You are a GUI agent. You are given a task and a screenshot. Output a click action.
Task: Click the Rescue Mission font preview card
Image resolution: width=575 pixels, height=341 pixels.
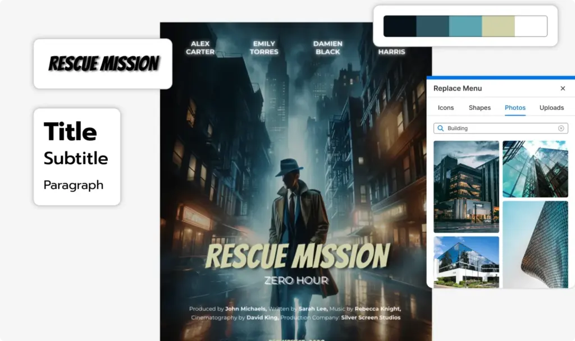tap(103, 63)
